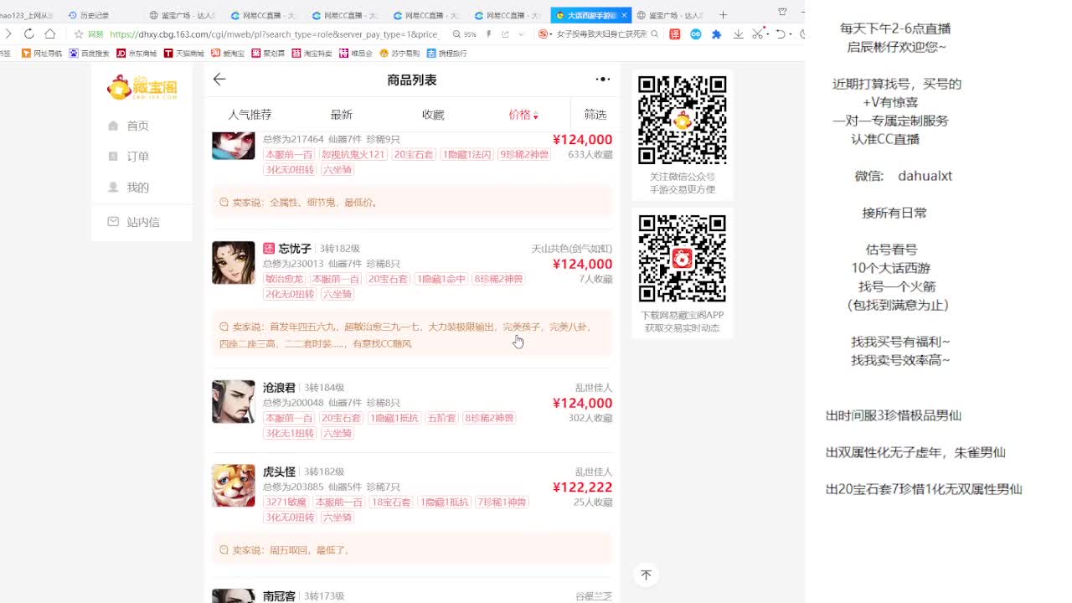Viewport: 1072px width, 603px height.
Task: Click the blue round infinity extension icon
Action: pyautogui.click(x=696, y=34)
